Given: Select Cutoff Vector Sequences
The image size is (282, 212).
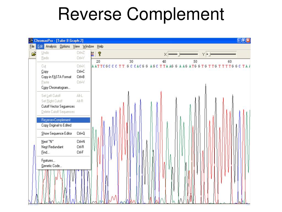Looking at the screenshot, I should click(63, 106).
